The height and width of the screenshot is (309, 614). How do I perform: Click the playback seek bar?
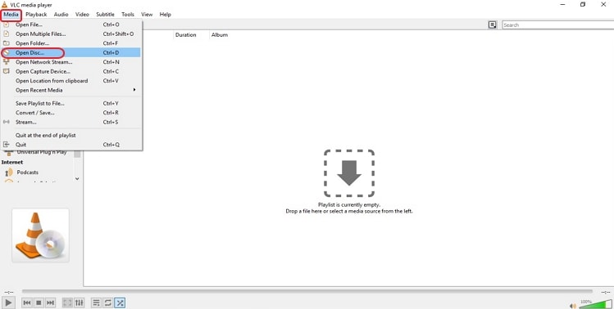click(307, 291)
